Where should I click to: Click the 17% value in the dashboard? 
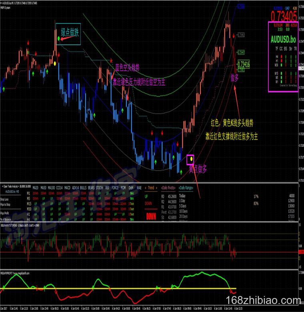(x=256, y=196)
